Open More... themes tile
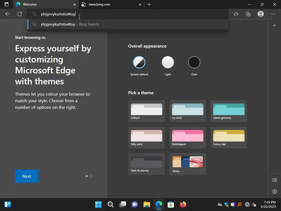 188,164
